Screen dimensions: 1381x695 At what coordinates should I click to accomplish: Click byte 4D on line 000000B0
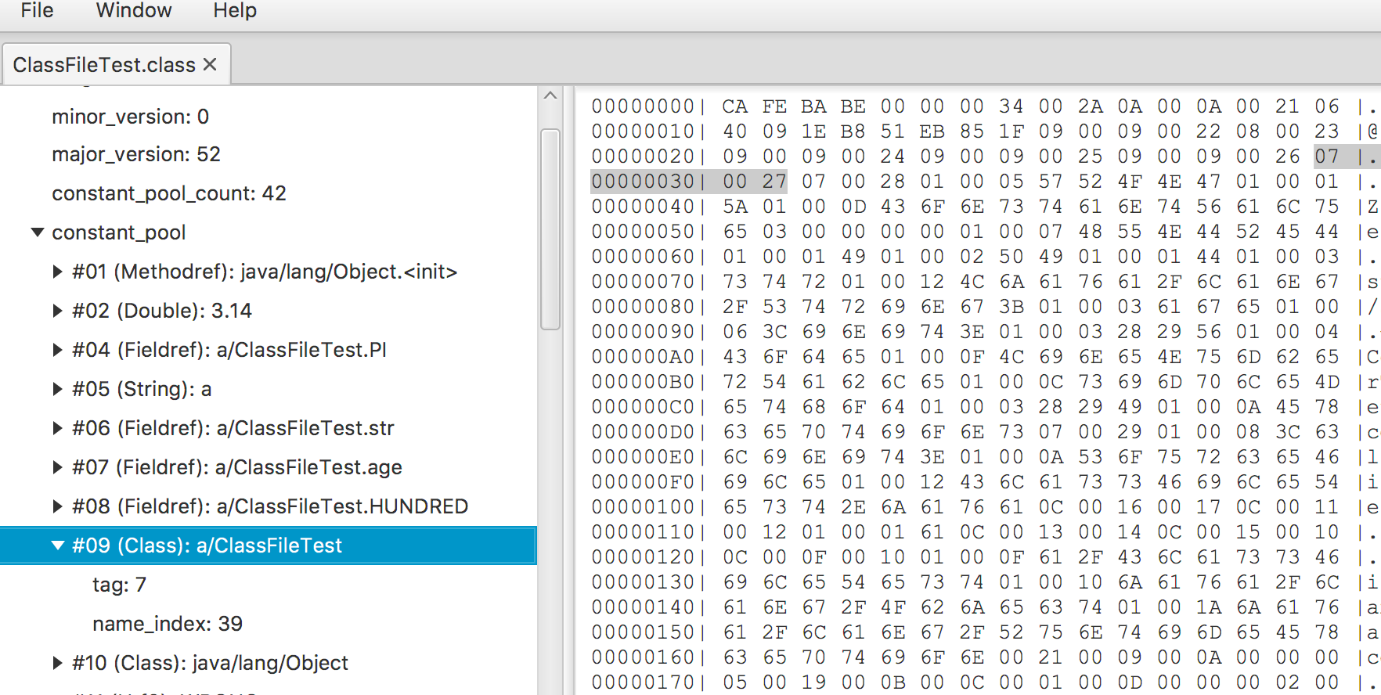(x=1327, y=382)
